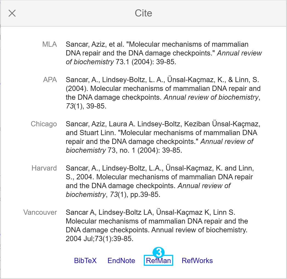Viewport: 287px width, 279px height.
Task: Click the Cite dialog title
Action: click(143, 13)
